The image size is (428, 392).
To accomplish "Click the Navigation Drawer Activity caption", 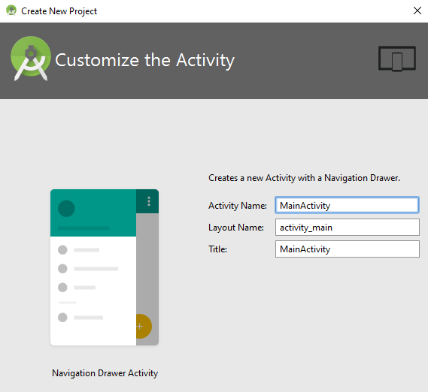I will (105, 373).
